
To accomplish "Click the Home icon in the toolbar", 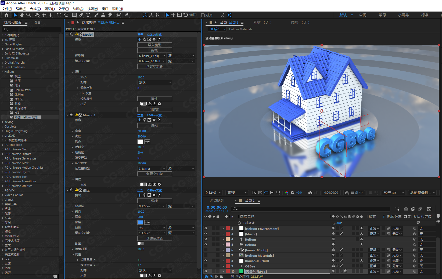I will pos(6,15).
